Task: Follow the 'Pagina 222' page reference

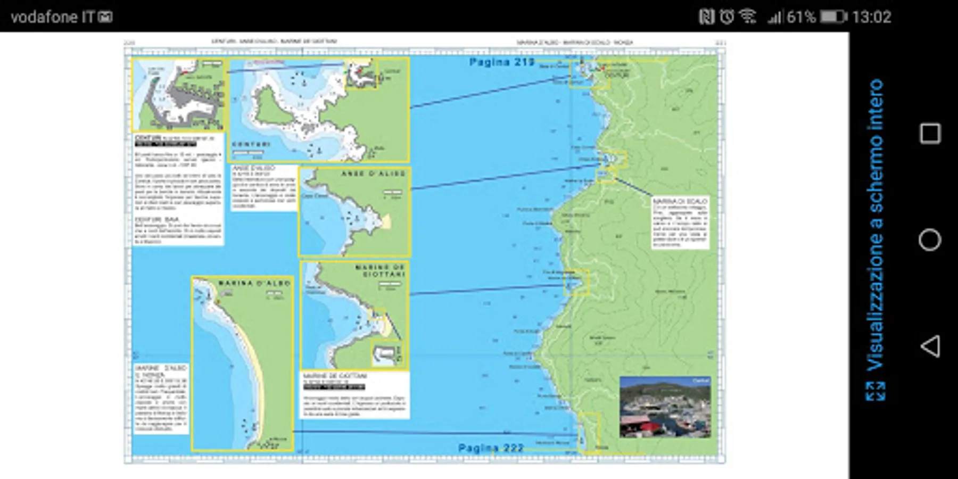Action: pyautogui.click(x=491, y=448)
